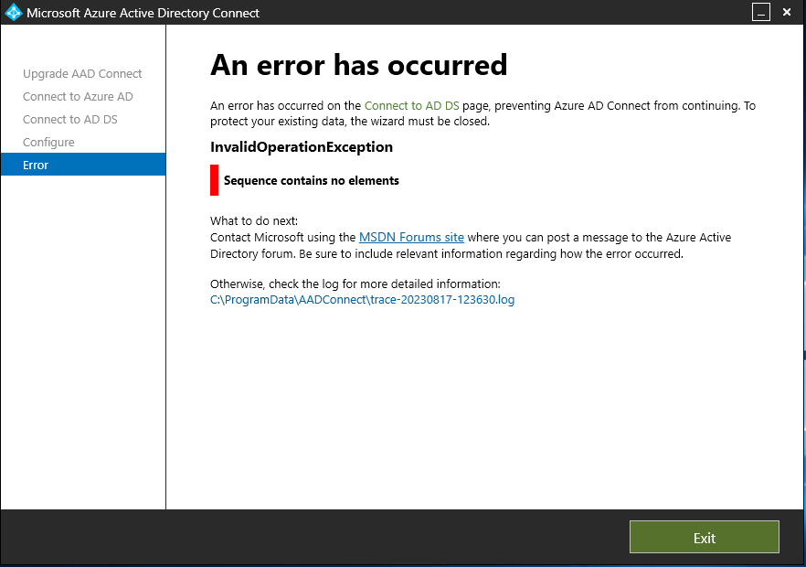Close the Azure AD Connect window
The height and width of the screenshot is (567, 806).
tap(787, 12)
